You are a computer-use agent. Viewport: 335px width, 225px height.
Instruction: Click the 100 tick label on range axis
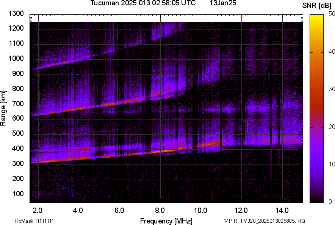click(17, 194)
